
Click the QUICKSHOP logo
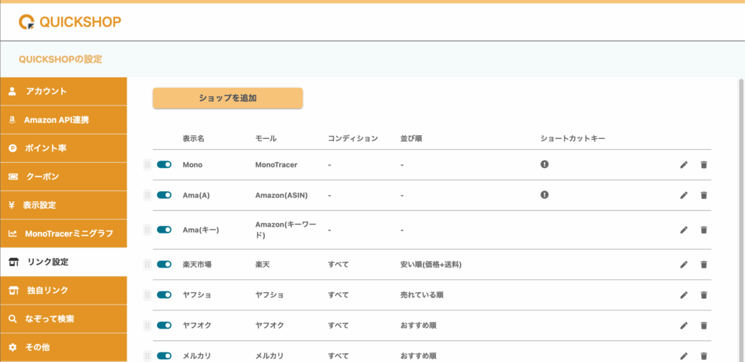(70, 21)
